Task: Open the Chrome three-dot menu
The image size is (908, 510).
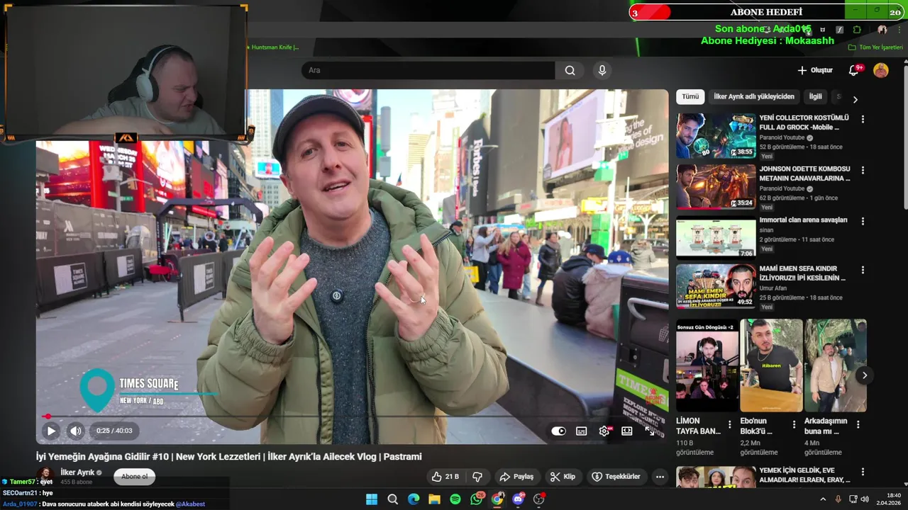Action: (x=898, y=30)
